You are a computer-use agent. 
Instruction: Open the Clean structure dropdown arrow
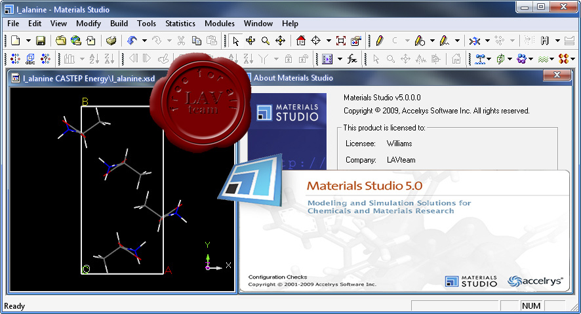click(487, 41)
